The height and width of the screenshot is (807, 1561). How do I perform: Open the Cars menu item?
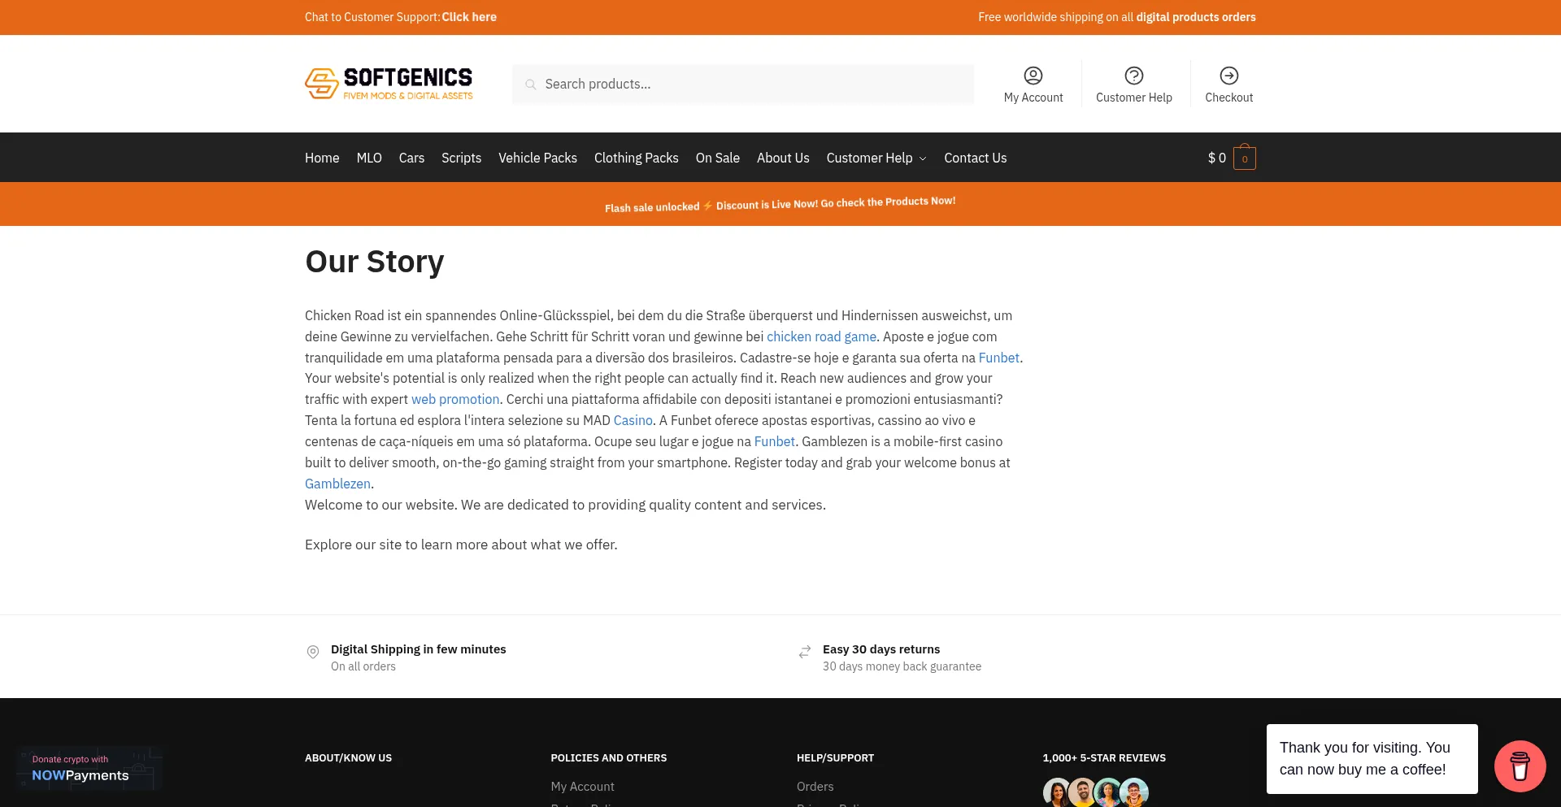pos(411,158)
